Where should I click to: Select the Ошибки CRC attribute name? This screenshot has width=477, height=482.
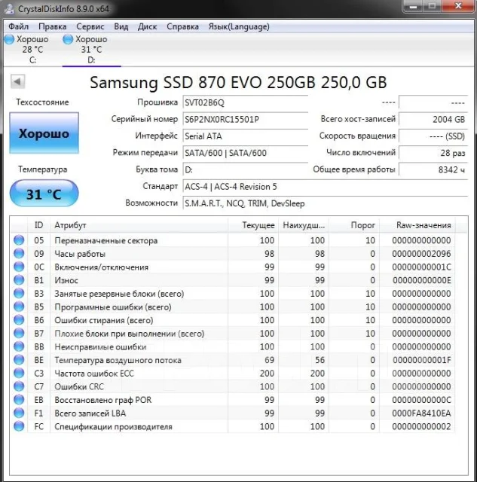(79, 386)
